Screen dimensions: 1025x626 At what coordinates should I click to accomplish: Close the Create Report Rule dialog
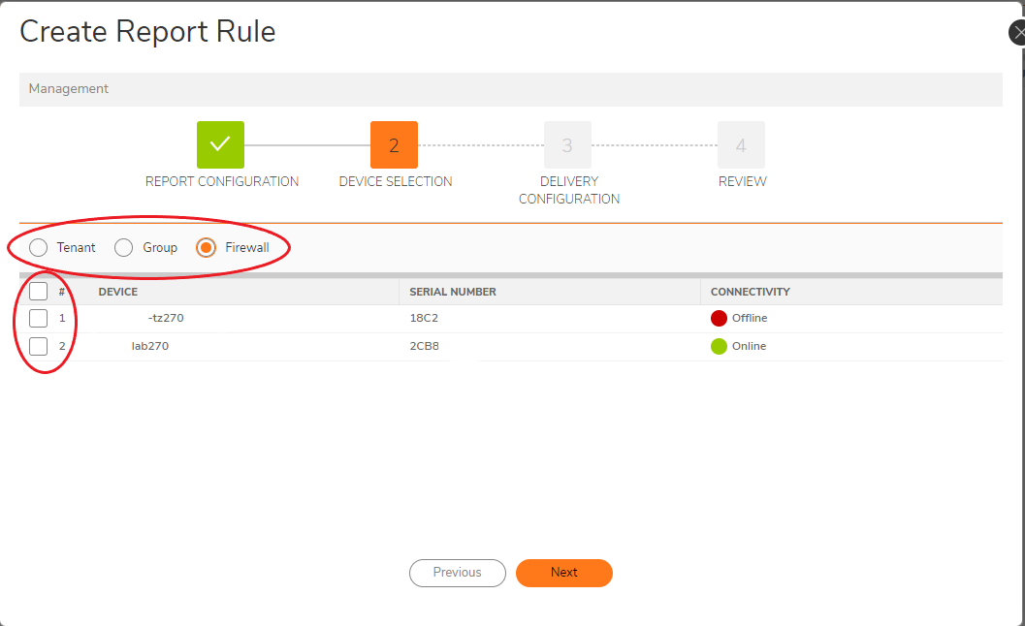tap(1017, 32)
